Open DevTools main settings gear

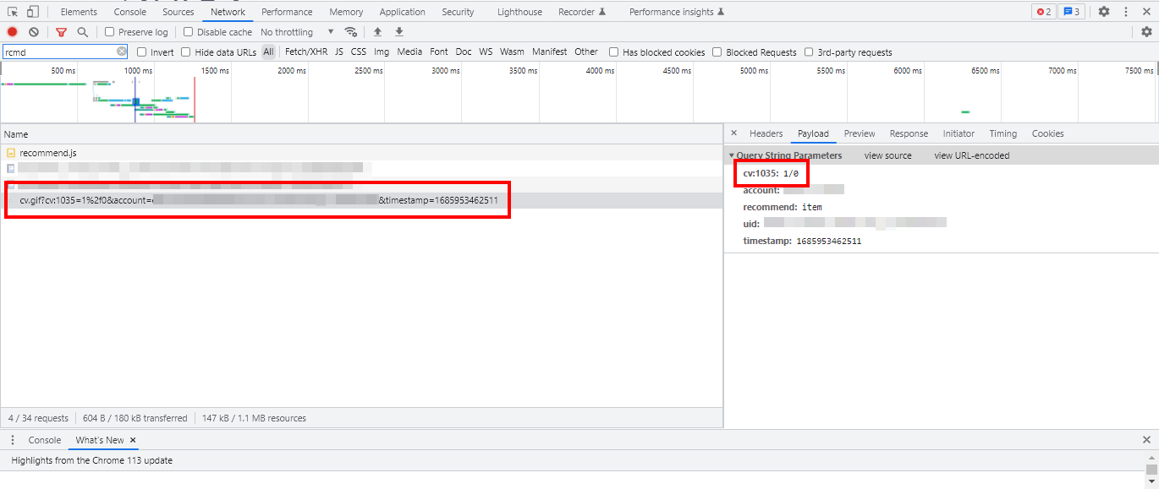pyautogui.click(x=1104, y=12)
